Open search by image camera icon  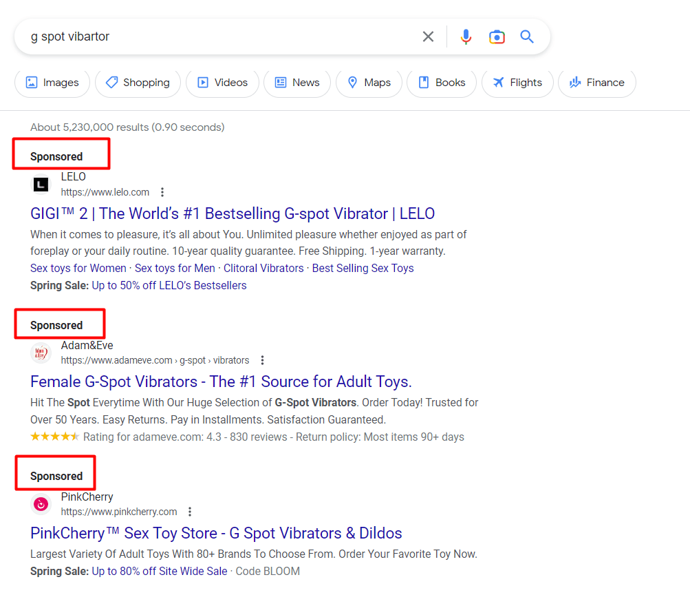pos(497,37)
